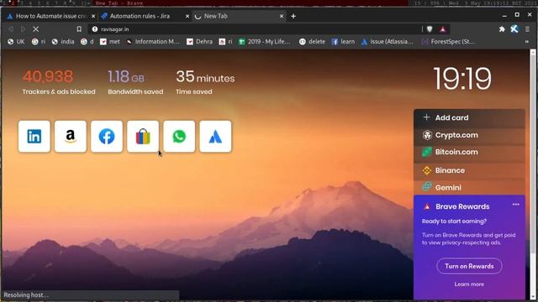
Task: Open the 2019 - My Life... bookmark
Action: point(265,41)
